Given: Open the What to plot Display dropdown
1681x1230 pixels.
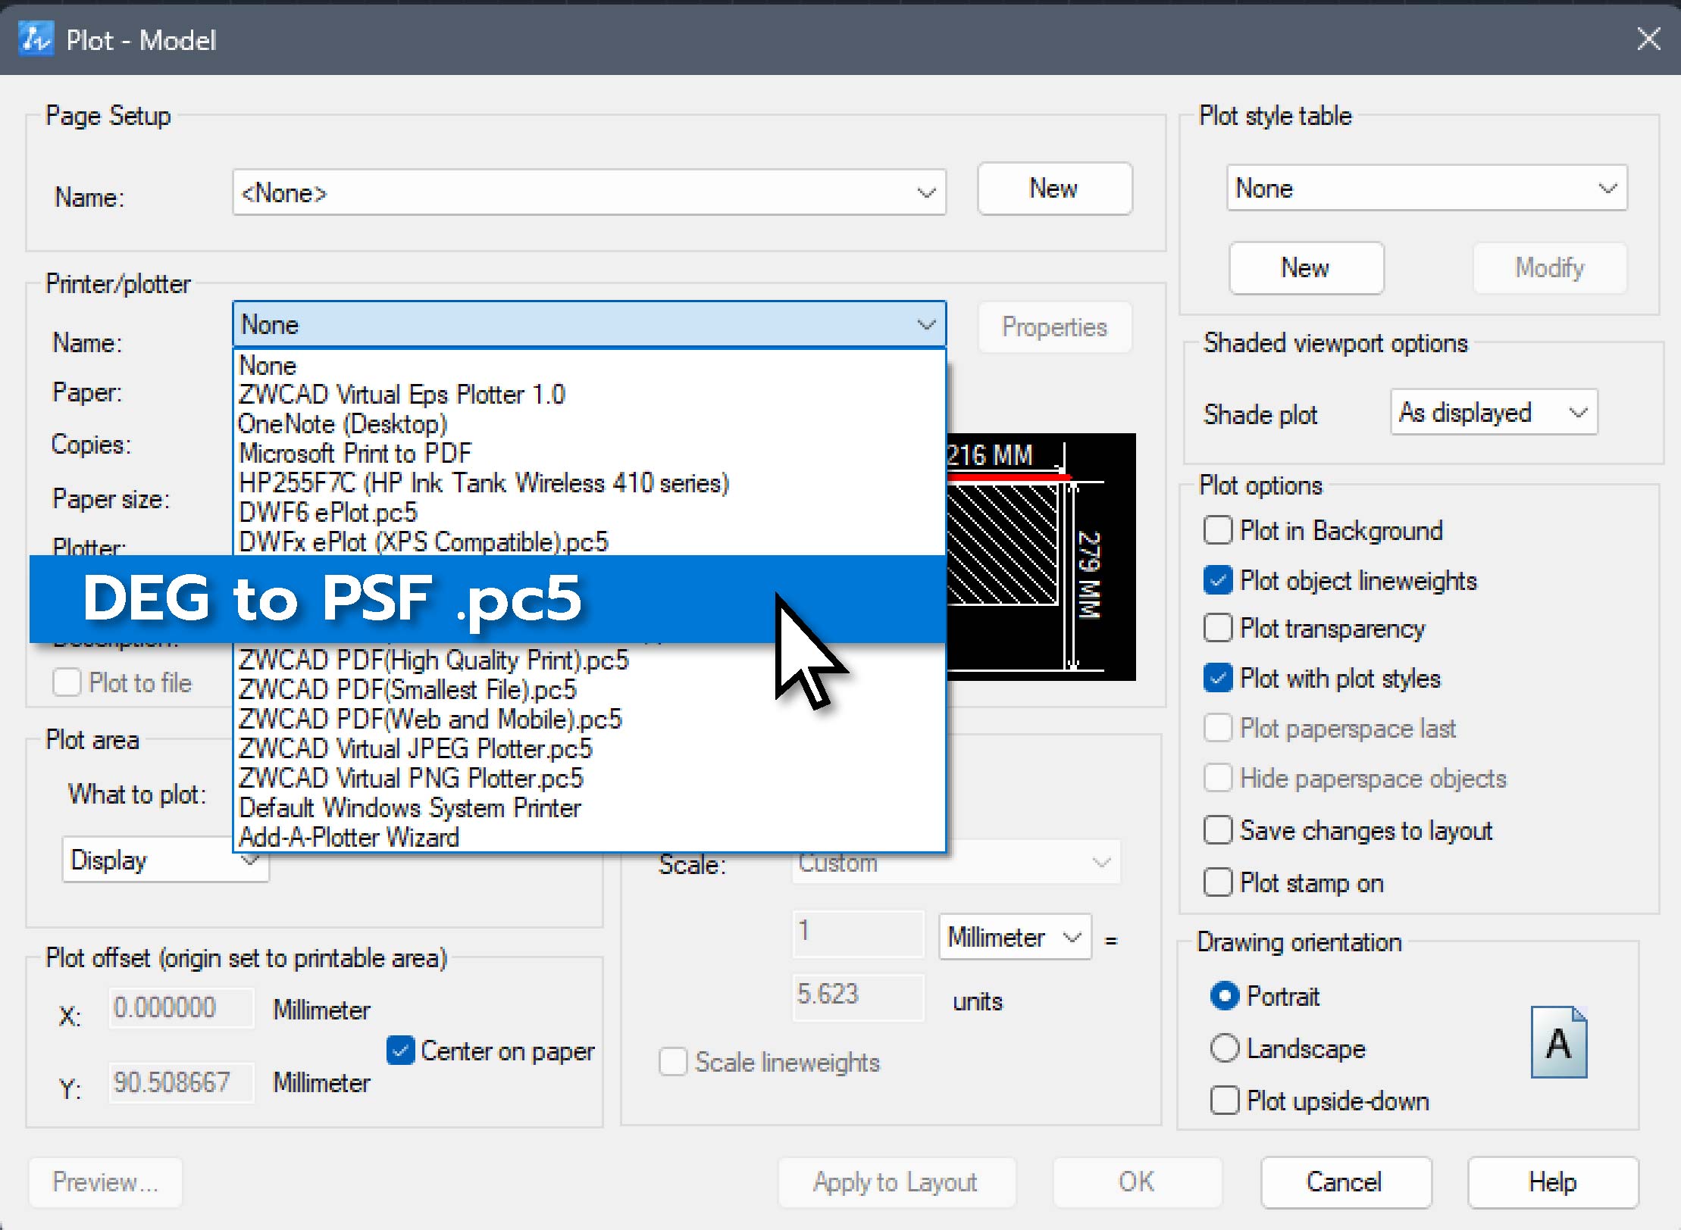Looking at the screenshot, I should coord(165,860).
